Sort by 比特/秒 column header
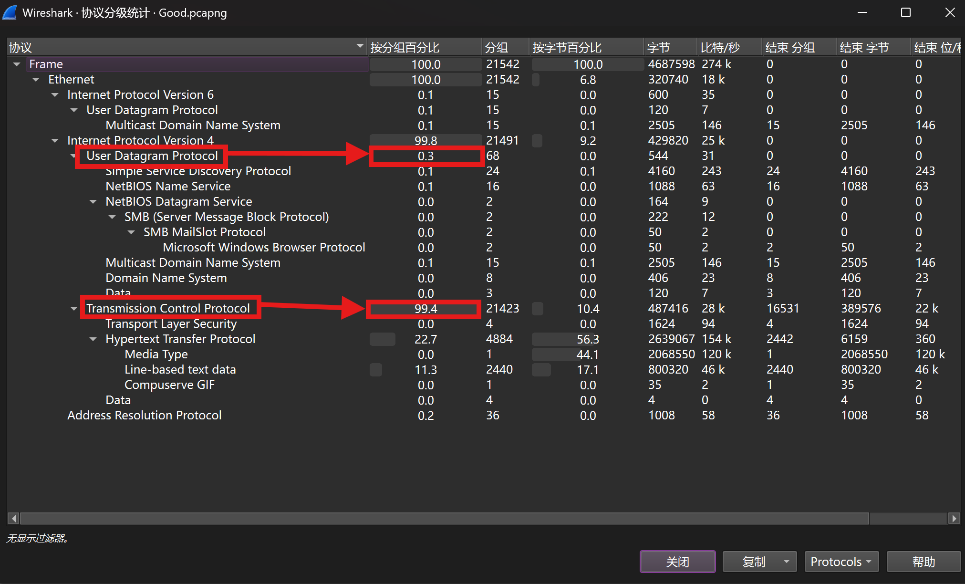The width and height of the screenshot is (965, 584). click(x=729, y=47)
